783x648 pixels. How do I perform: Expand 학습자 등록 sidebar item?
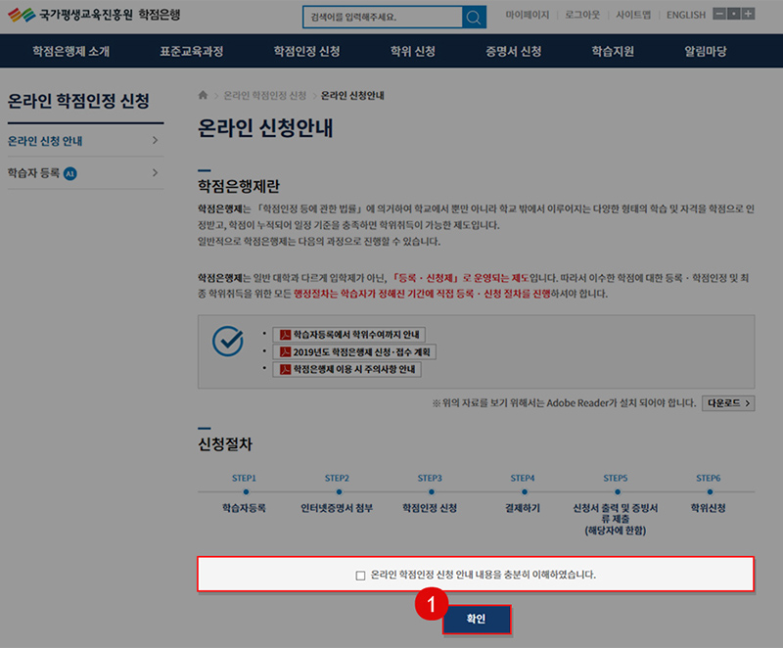click(84, 173)
